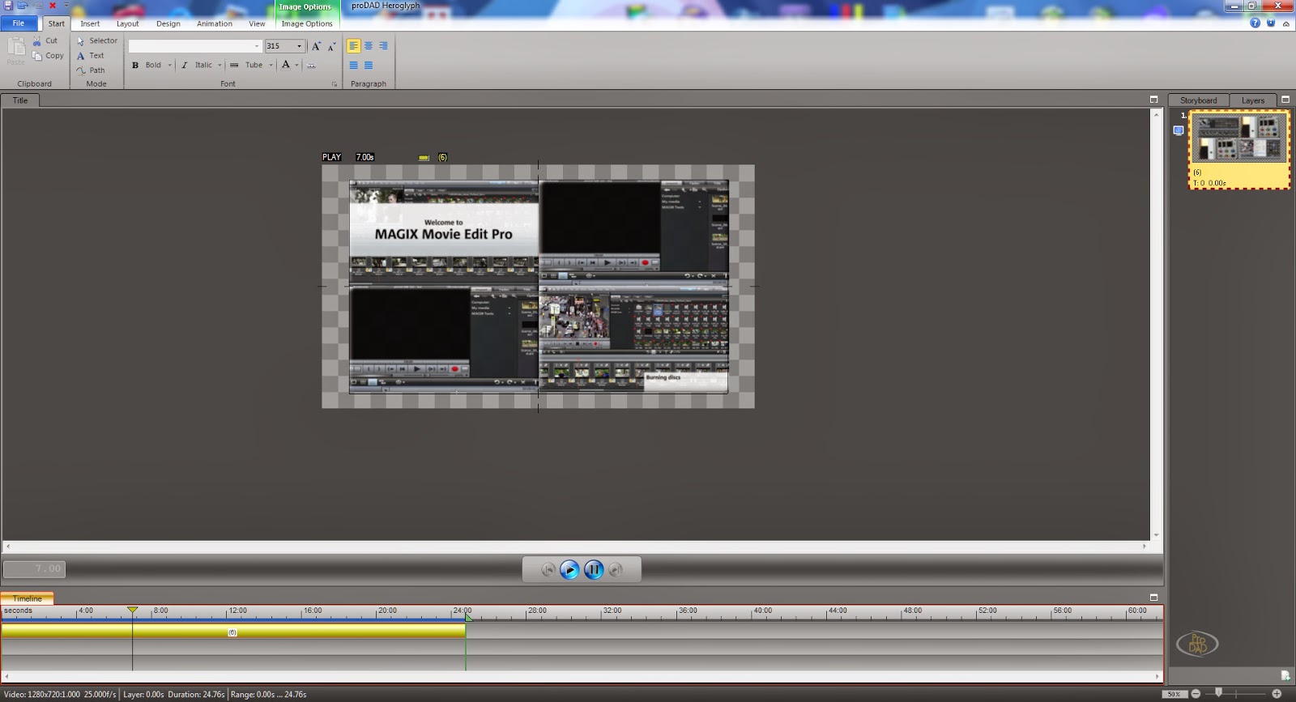Apply second justify paragraph option
Screen dimensions: 1296x702
pyautogui.click(x=369, y=65)
